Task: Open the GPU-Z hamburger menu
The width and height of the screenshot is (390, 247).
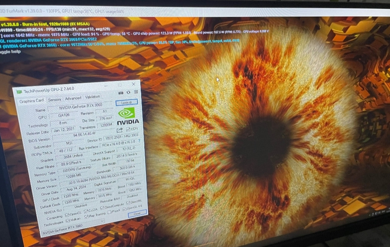Action: pos(136,92)
